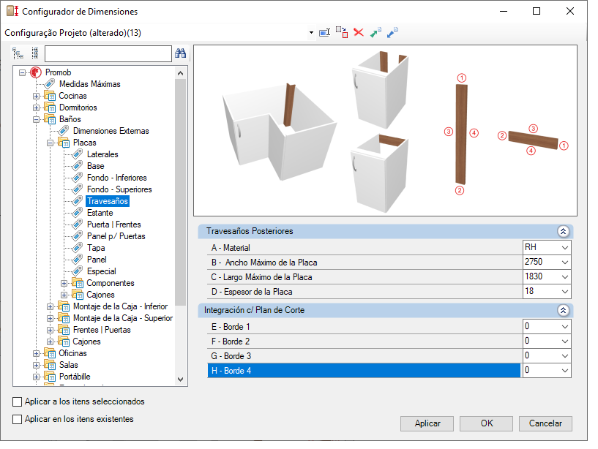598x449 pixels.
Task: Select the Travesaños tree item
Action: click(108, 201)
